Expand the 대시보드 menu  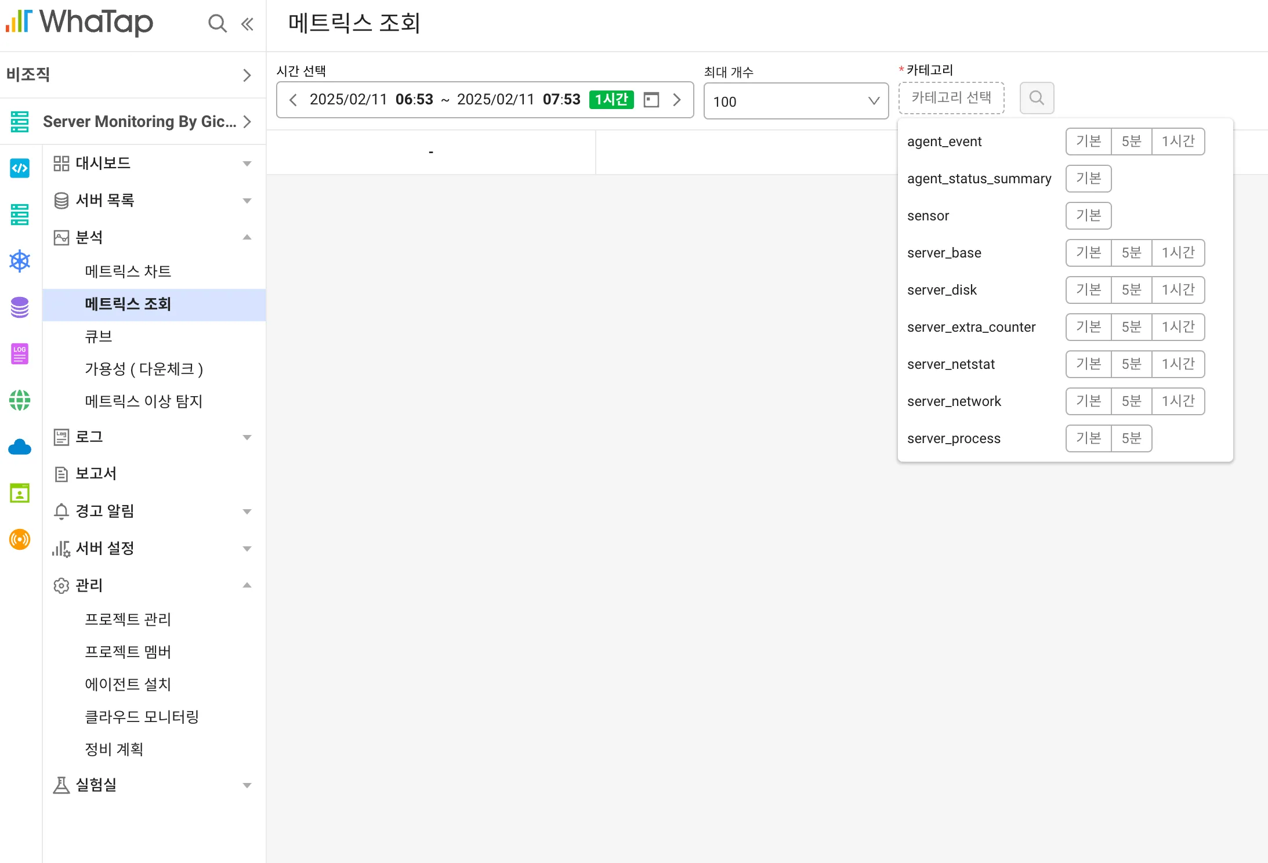click(x=154, y=164)
